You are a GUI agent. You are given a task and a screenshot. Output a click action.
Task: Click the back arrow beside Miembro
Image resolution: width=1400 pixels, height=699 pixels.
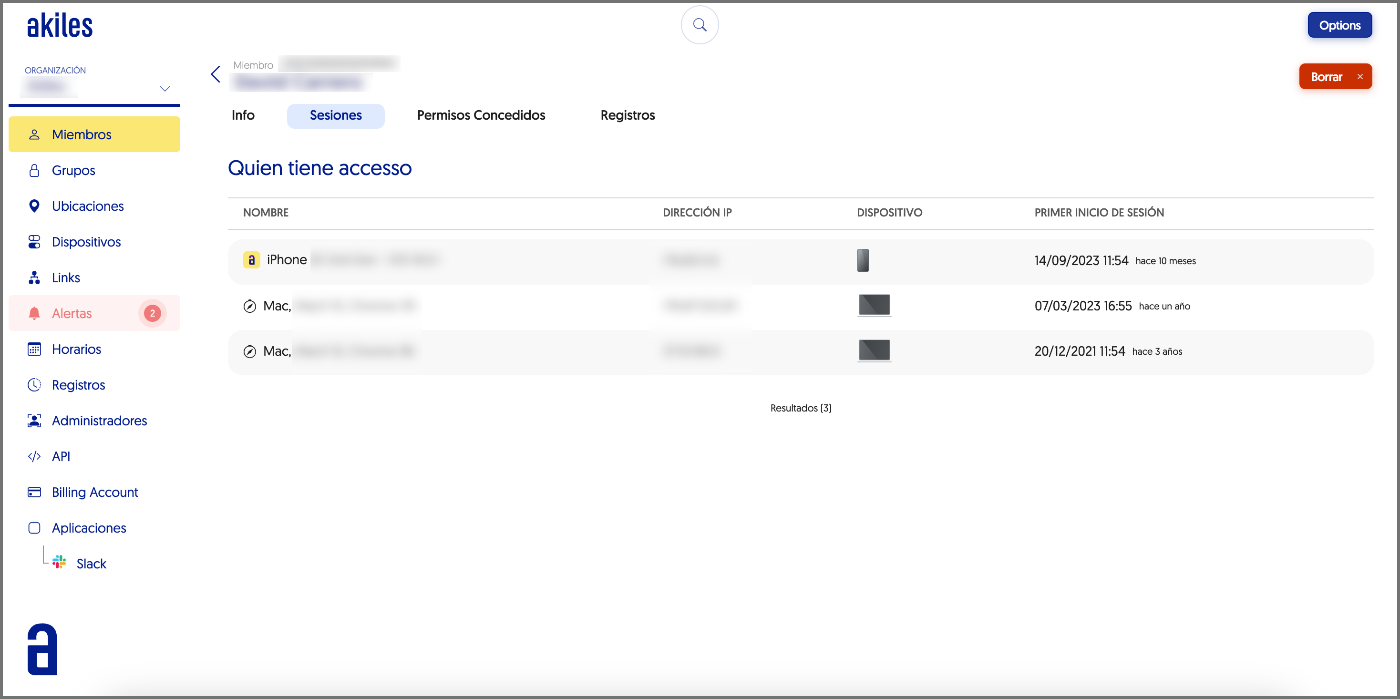pos(216,74)
